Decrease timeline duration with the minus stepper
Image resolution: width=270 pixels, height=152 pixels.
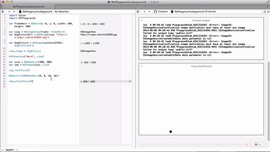coord(252,144)
